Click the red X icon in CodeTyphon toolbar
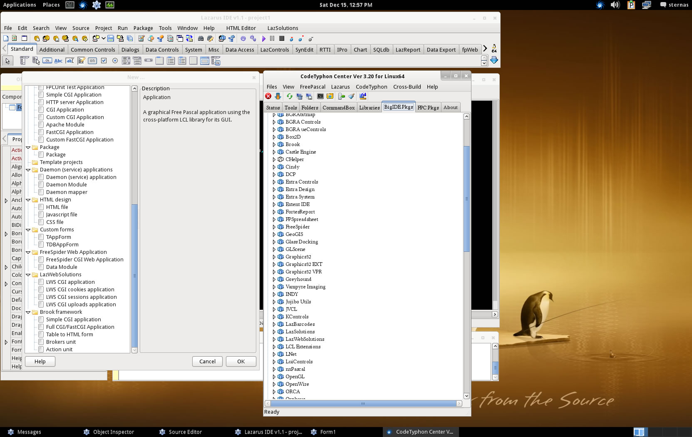 click(268, 96)
